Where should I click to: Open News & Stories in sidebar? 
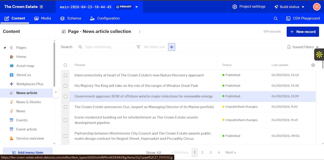[x=29, y=102]
